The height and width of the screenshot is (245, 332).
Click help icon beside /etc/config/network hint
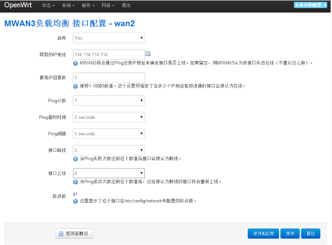[76, 201]
